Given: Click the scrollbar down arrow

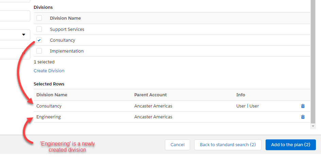Looking at the screenshot, I should pos(313,126).
